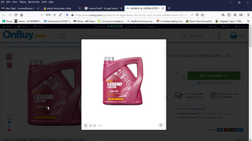Open the Magnetic Type-C USB bookmark
The width and height of the screenshot is (252, 141).
(x=229, y=21)
